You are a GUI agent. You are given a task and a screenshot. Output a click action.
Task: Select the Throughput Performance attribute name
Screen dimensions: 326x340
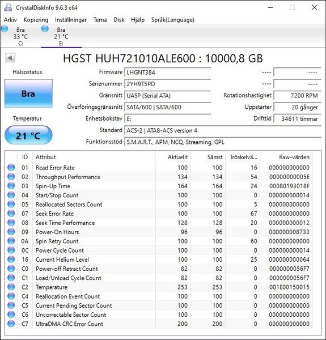coord(68,177)
